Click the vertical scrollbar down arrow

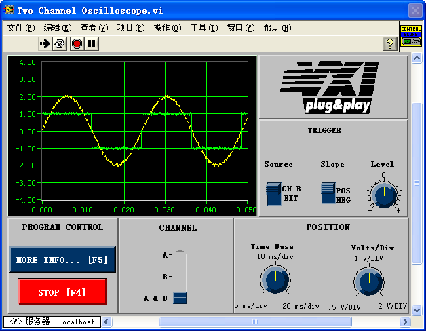[x=417, y=309]
